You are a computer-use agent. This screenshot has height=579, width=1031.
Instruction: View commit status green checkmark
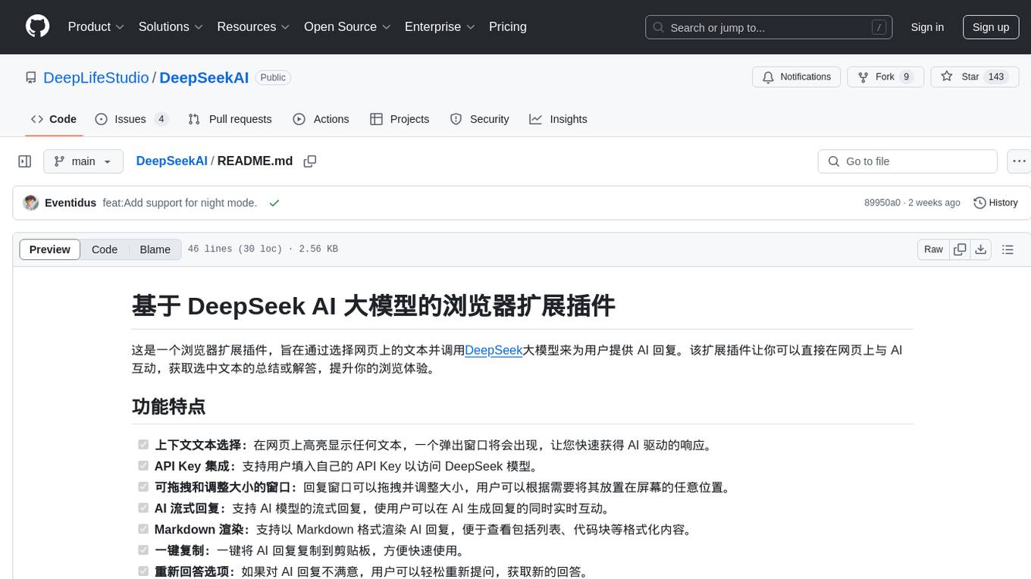click(274, 202)
